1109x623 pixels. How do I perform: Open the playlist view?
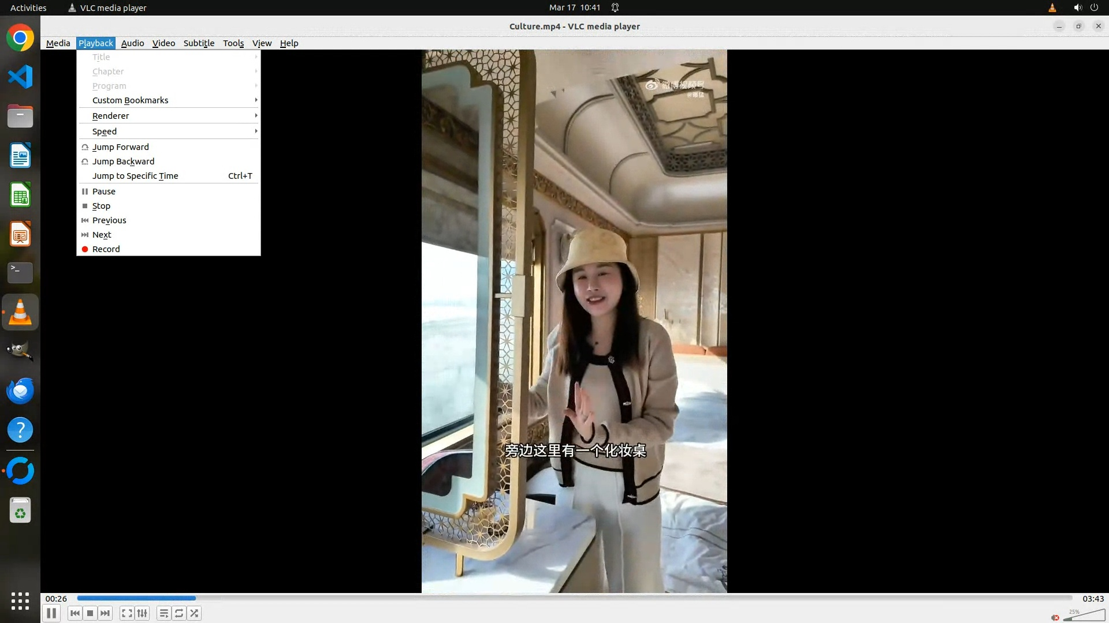tap(164, 613)
